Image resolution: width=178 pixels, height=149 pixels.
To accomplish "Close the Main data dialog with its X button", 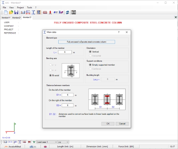I will click(x=127, y=32).
